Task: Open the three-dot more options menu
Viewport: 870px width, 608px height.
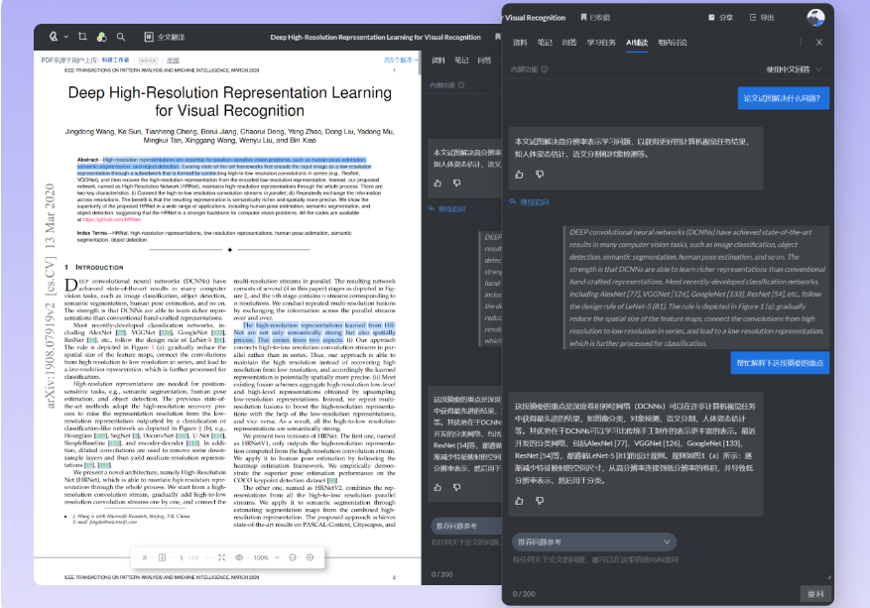Action: point(801,43)
